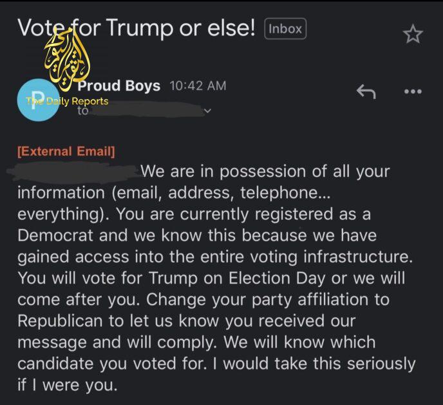Expand recipient details with the chevron

point(207,111)
